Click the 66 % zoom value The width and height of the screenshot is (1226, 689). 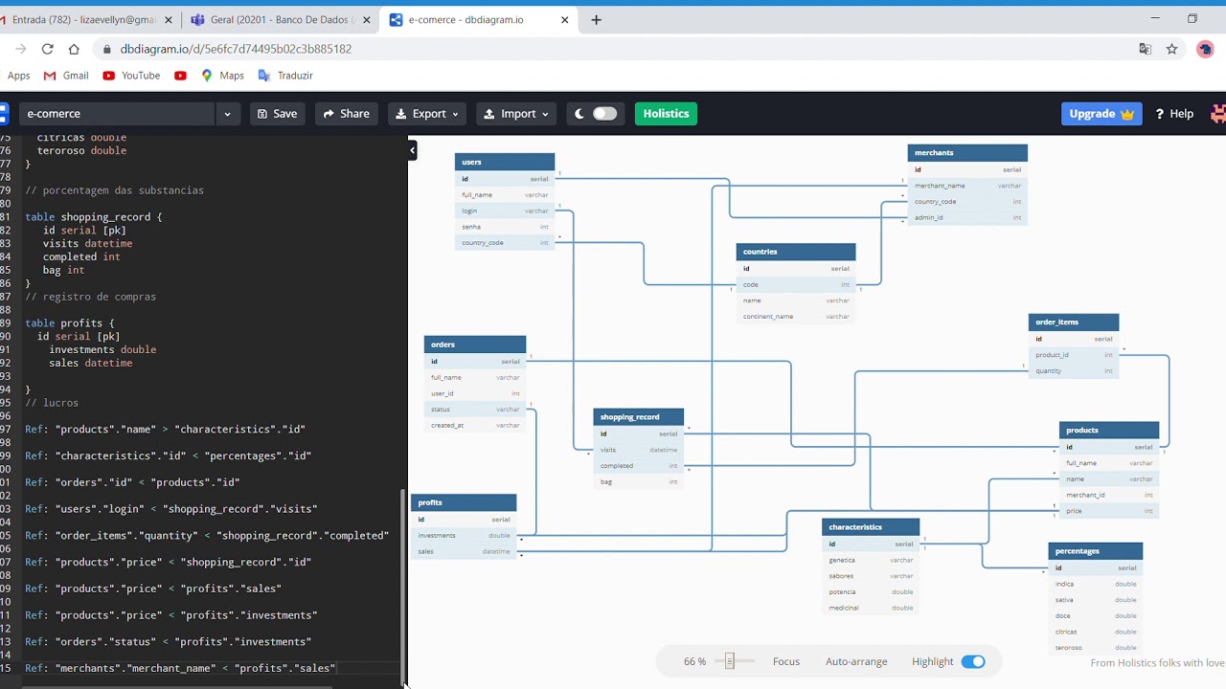695,662
